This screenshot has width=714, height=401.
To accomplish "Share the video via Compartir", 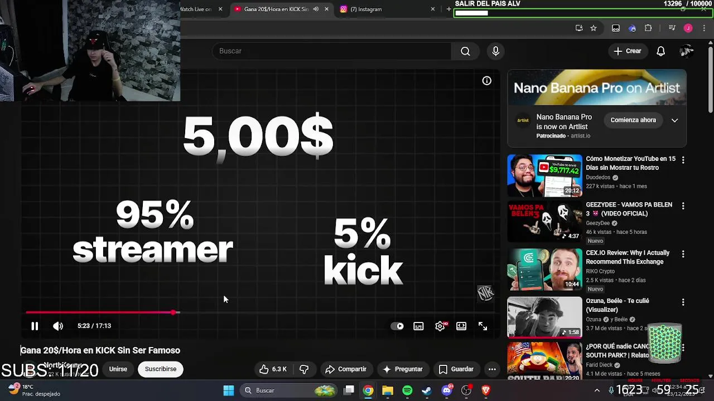I will coord(346,369).
